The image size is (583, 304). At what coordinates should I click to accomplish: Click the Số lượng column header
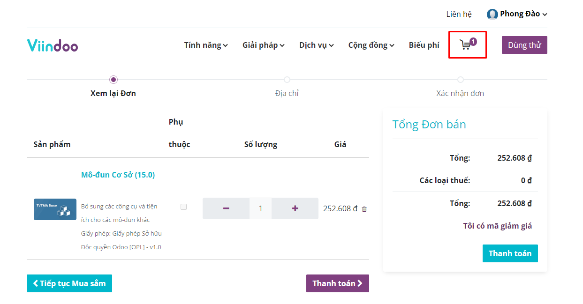(261, 144)
